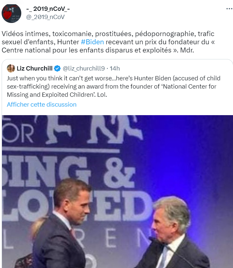This screenshot has height=268, width=233.
Task: Click Liz Churchill's small profile picture
Action: tap(11, 68)
